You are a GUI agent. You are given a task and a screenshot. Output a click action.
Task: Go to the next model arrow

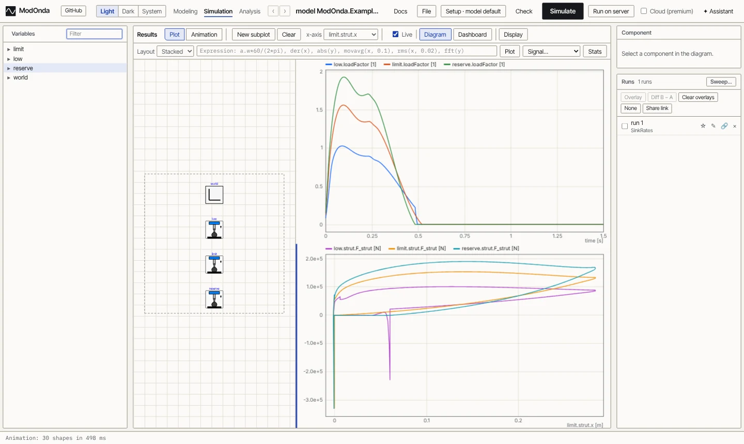tap(285, 11)
